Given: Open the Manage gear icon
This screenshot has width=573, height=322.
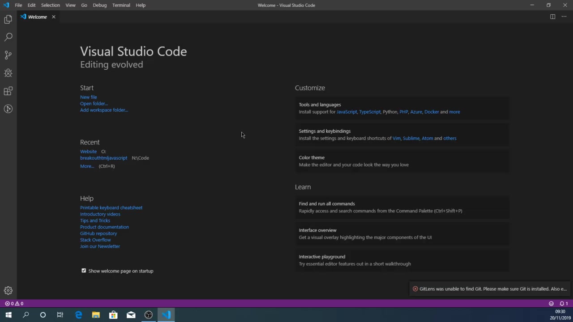Looking at the screenshot, I should [x=8, y=291].
